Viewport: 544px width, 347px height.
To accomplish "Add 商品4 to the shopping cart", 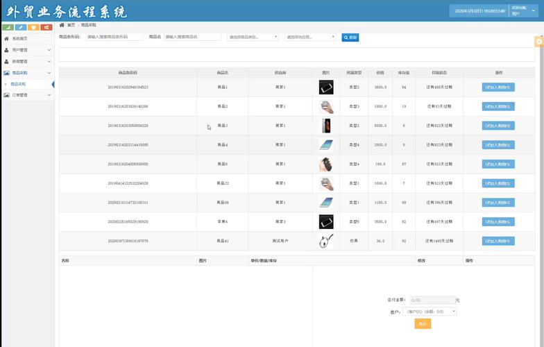I will (498, 145).
